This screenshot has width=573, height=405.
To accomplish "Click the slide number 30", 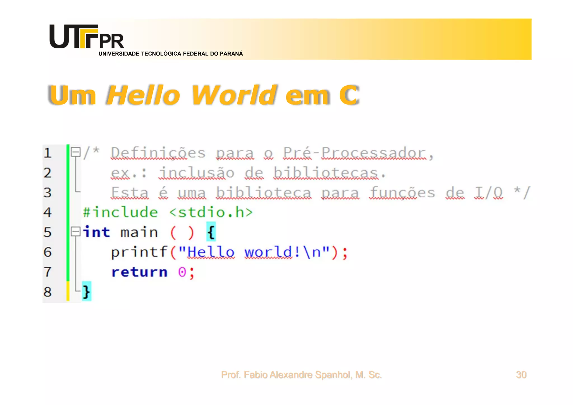I will tap(521, 375).
